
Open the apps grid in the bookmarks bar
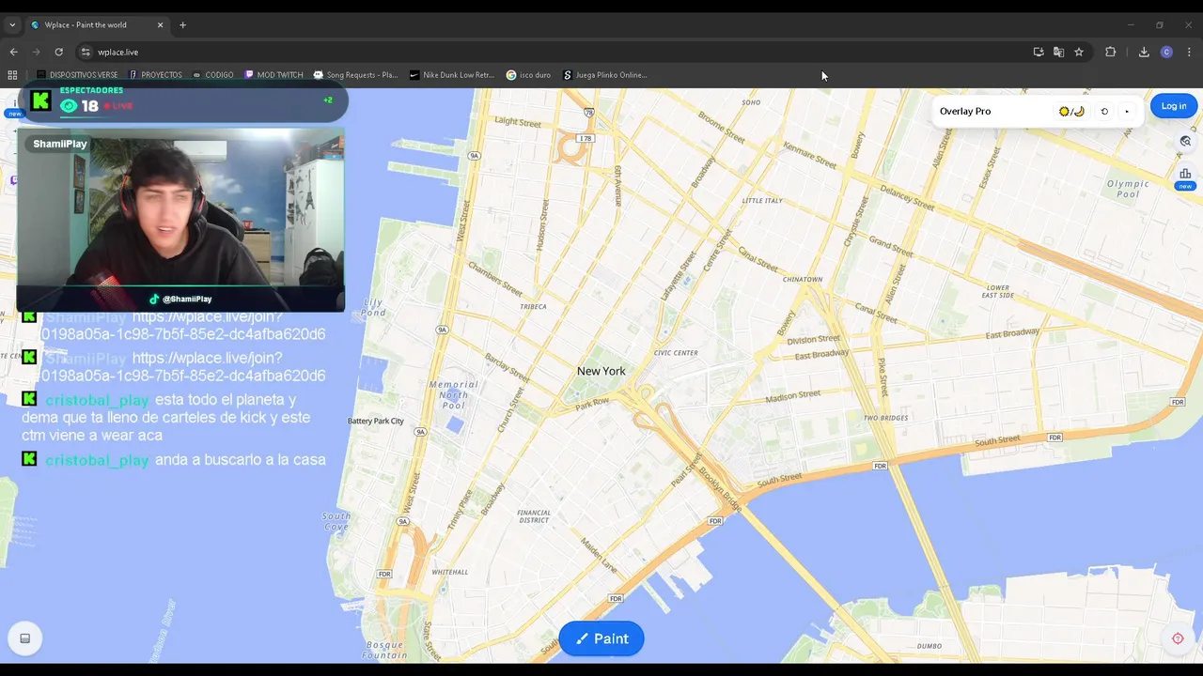(12, 75)
